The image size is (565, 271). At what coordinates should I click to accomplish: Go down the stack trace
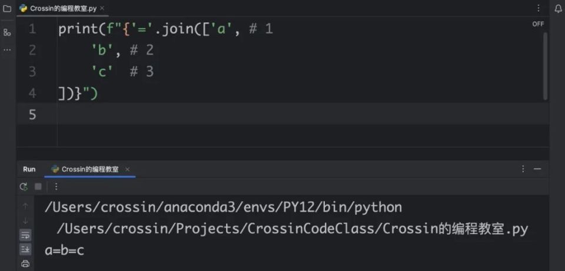(x=25, y=220)
